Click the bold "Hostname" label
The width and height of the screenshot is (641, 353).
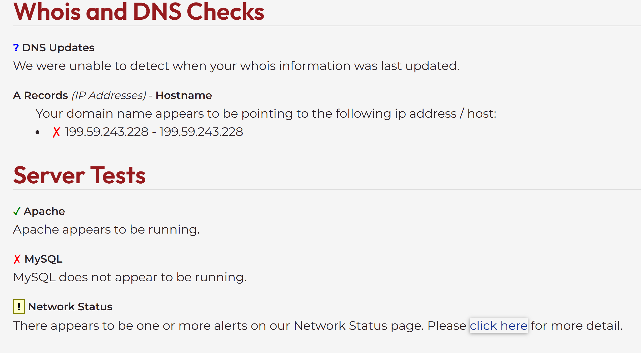pos(184,95)
